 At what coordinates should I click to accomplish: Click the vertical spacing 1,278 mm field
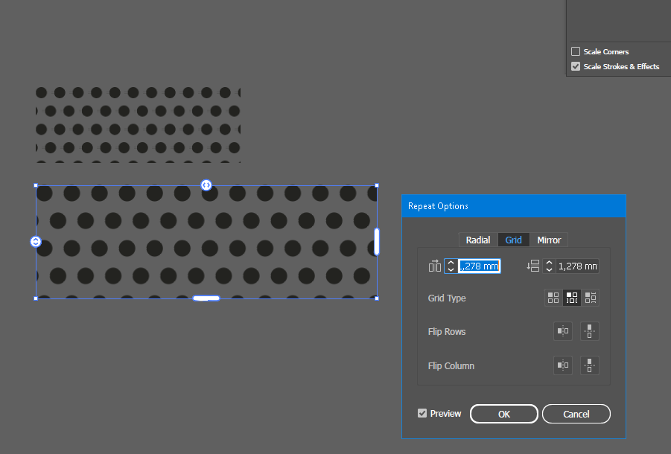point(577,266)
